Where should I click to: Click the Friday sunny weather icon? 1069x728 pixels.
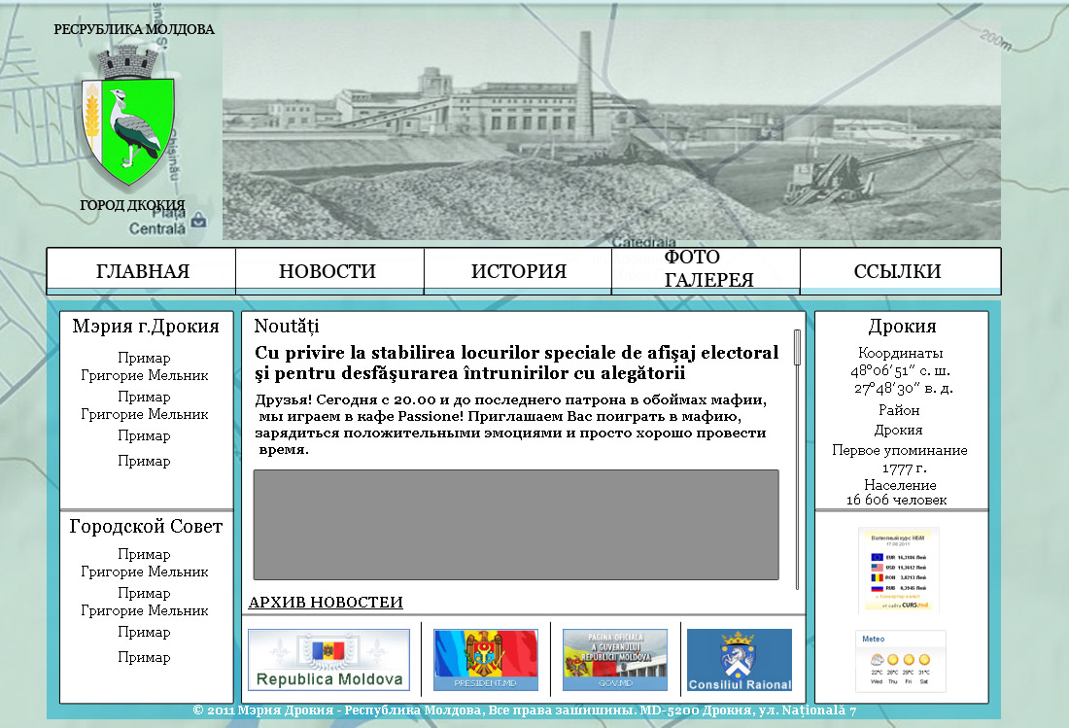908,660
